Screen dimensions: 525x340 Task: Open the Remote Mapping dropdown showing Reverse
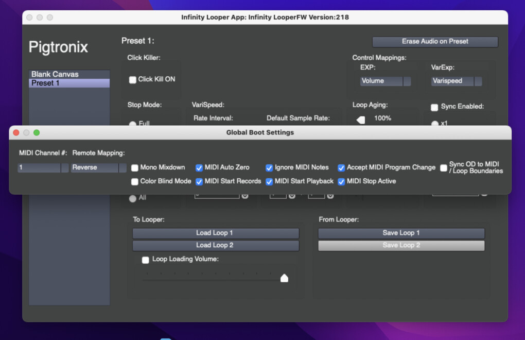(98, 167)
